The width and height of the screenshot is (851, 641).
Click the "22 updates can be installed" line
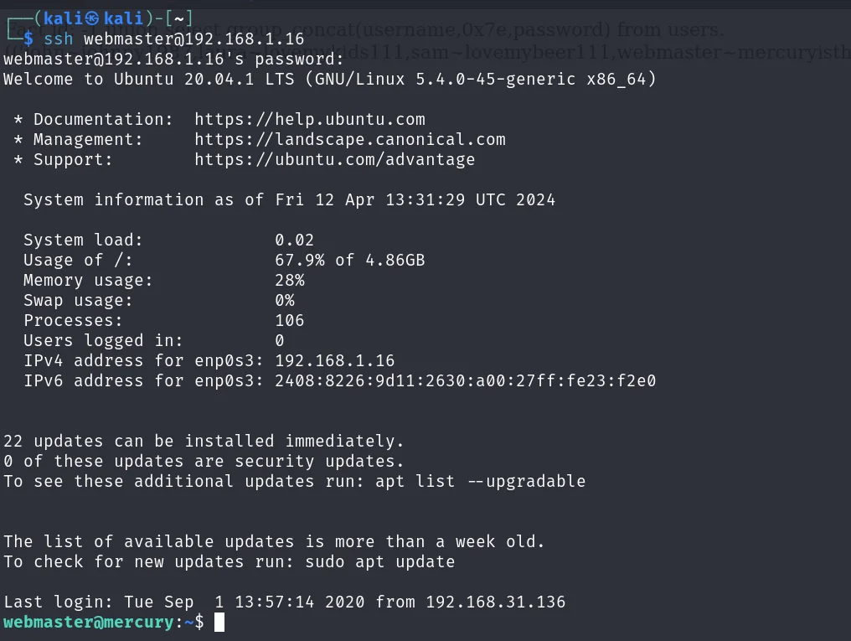pos(204,441)
